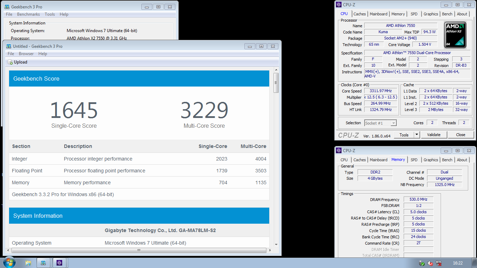This screenshot has height=268, width=477.
Task: Click the Gigabyte GA-MA78LM-S2 motherboard text
Action: (160, 230)
